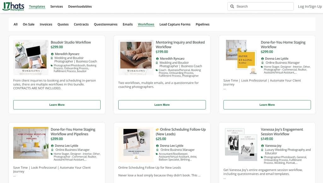The height and width of the screenshot is (183, 323).
Task: Click the $25.00 price text
Action: (x=161, y=139)
